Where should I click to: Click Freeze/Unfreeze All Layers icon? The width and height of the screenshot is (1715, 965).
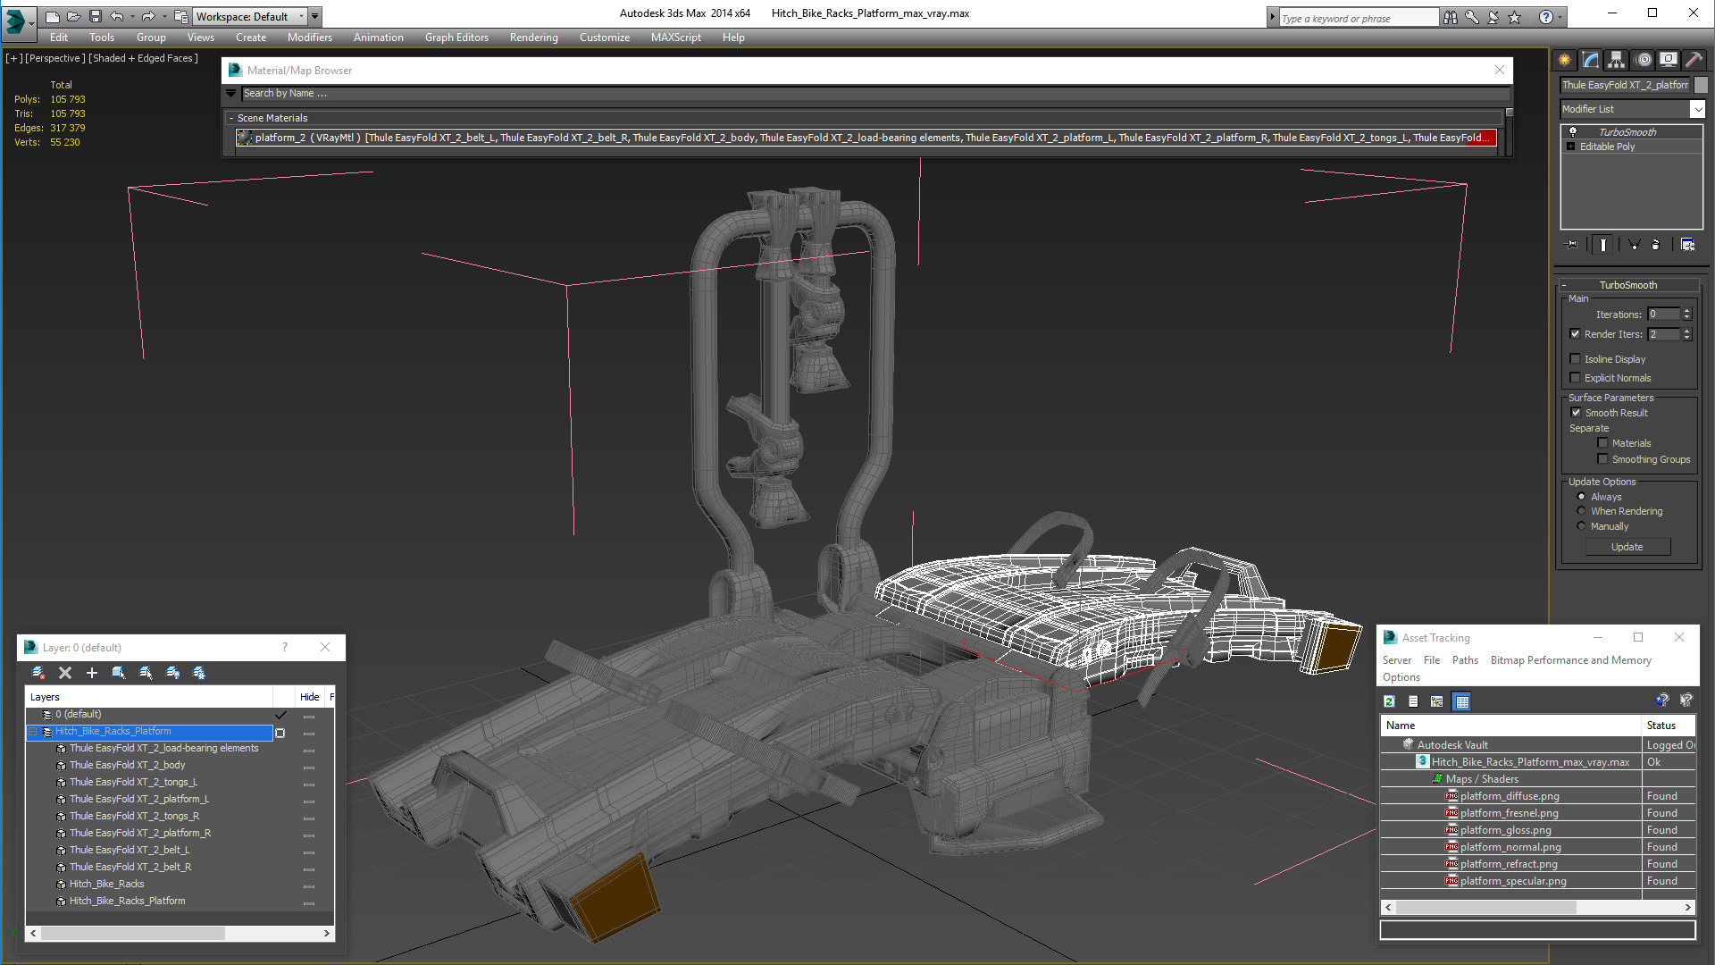coord(199,673)
